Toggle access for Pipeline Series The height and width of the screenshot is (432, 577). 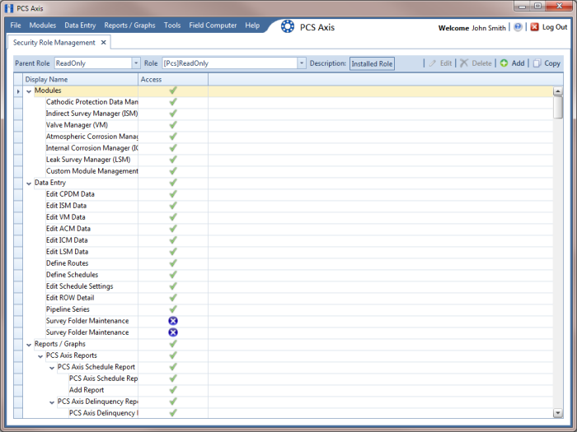(x=173, y=309)
